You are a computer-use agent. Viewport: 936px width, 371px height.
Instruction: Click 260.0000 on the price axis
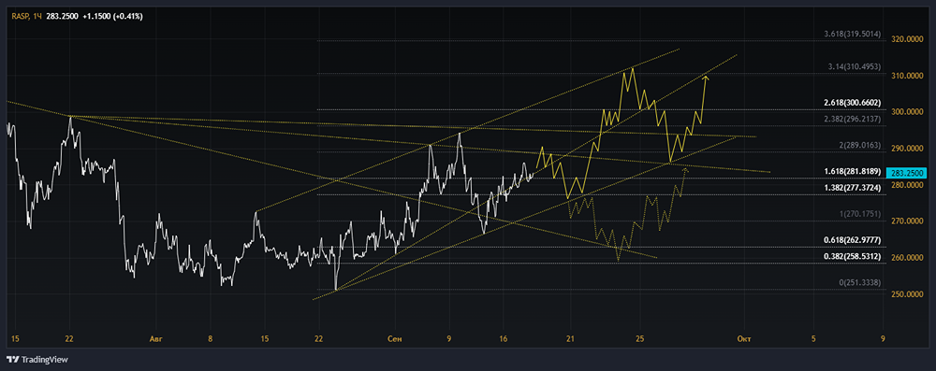tap(906, 258)
